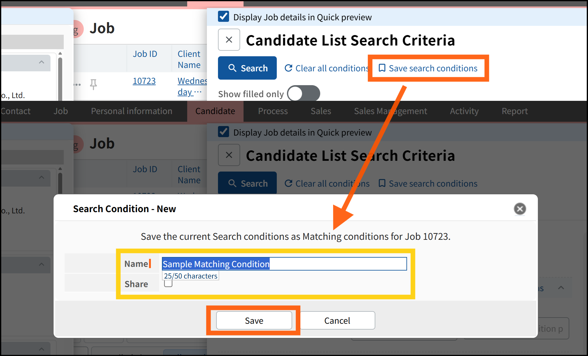Click the three-dots menu left of the pin
The image size is (588, 356).
point(78,84)
